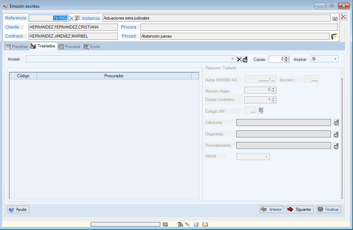Click the red X icon beside the header panel
This screenshot has height=230, width=353.
coord(344,17)
